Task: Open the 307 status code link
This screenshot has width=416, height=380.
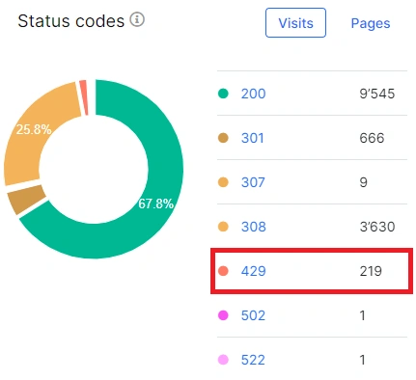Action: click(x=253, y=182)
